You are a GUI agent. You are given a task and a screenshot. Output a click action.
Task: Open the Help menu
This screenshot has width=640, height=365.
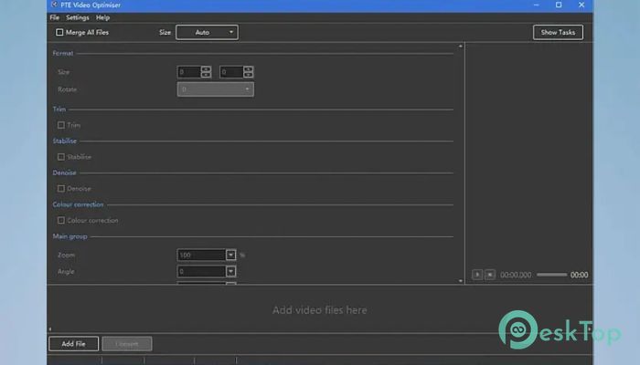point(102,17)
